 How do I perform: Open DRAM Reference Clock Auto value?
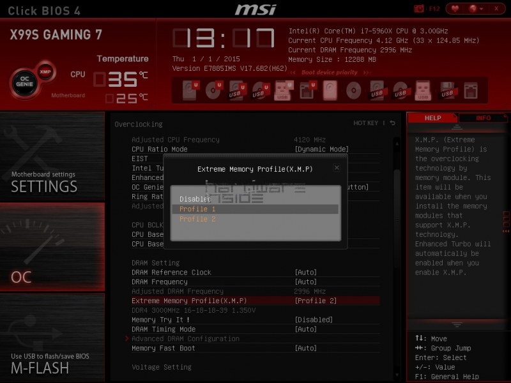[x=306, y=273]
